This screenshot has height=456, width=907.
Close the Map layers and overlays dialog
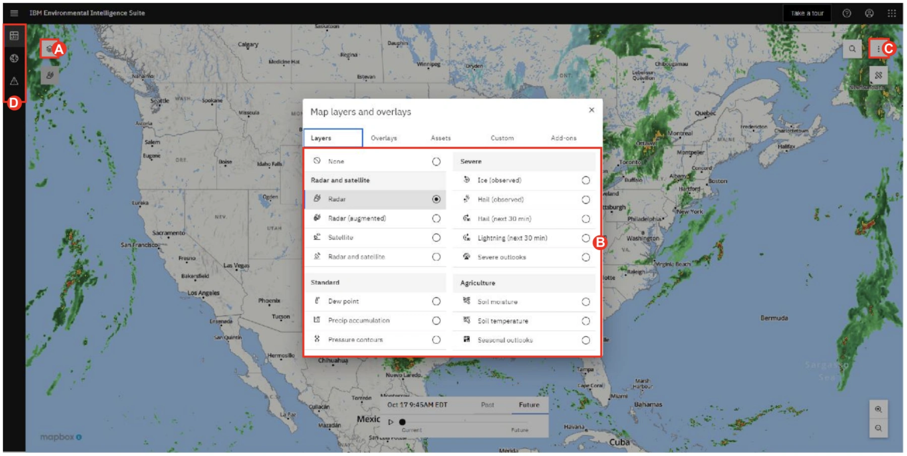pyautogui.click(x=592, y=110)
